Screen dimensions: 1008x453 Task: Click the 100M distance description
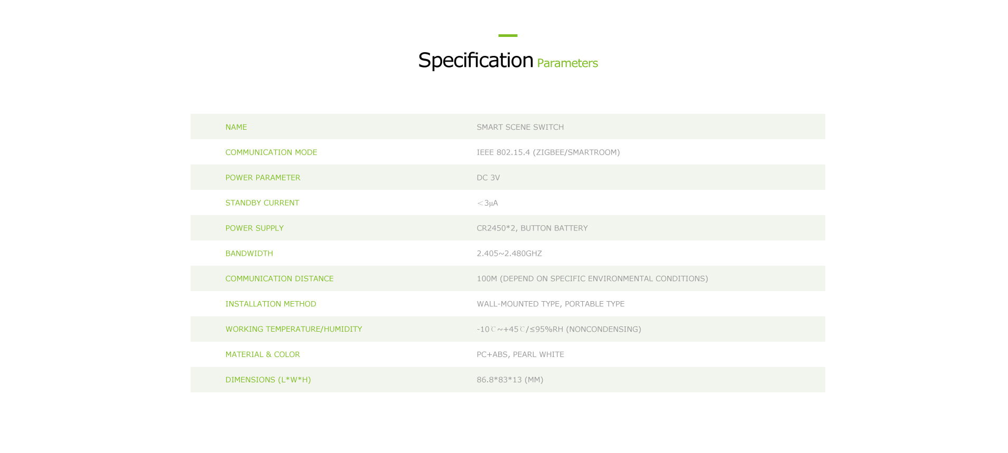tap(592, 279)
